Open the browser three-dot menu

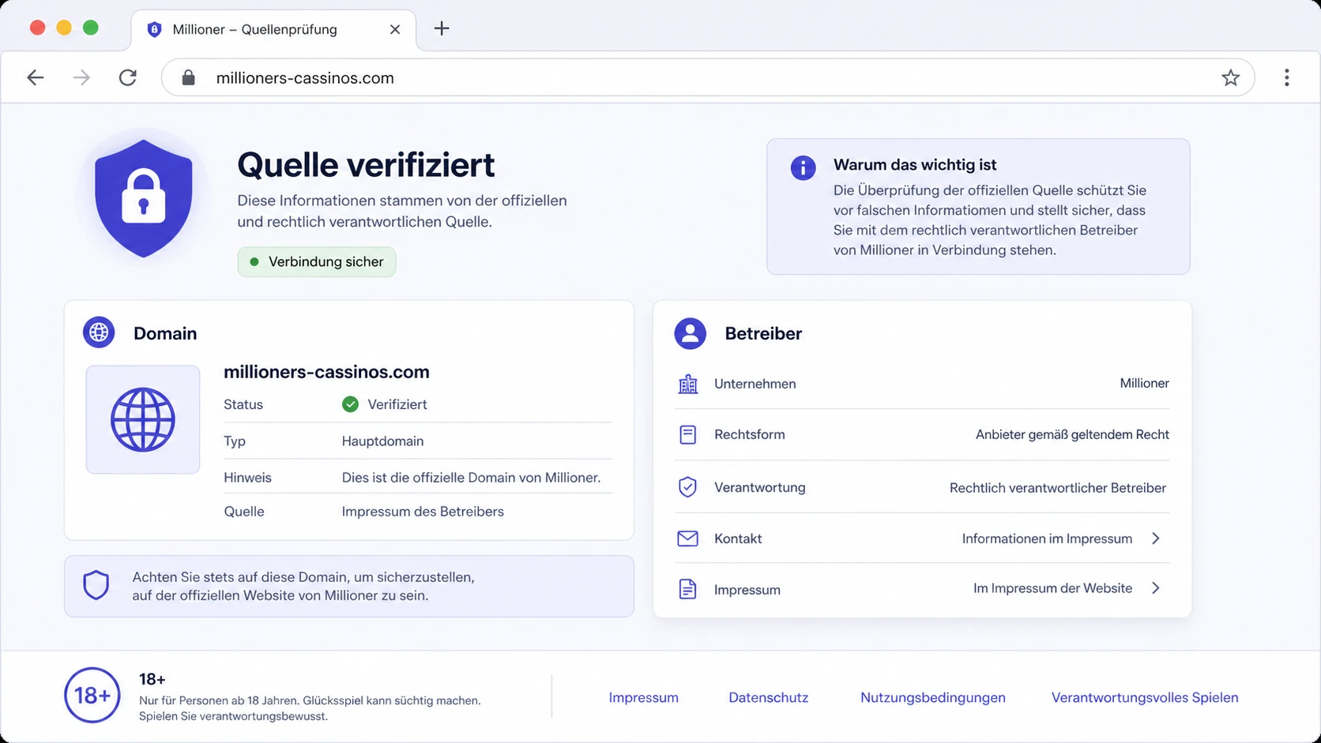1287,77
